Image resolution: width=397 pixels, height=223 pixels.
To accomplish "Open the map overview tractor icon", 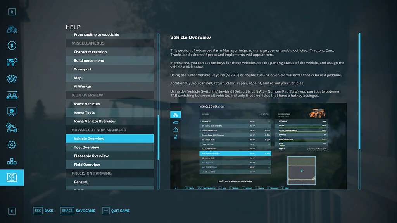I will coord(12,29).
